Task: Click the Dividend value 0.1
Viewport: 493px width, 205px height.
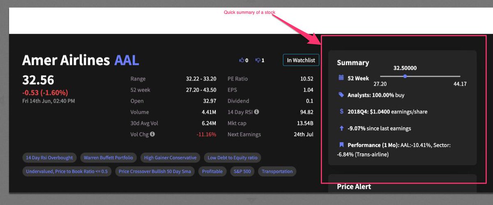Action: [310, 101]
